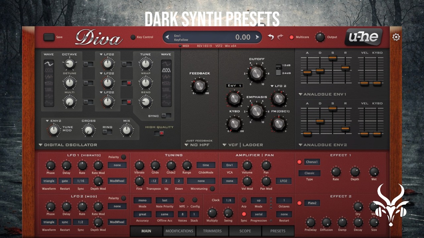Viewport: 424px width, 238px height.
Task: Click the Cross knob
Action: 88,131
